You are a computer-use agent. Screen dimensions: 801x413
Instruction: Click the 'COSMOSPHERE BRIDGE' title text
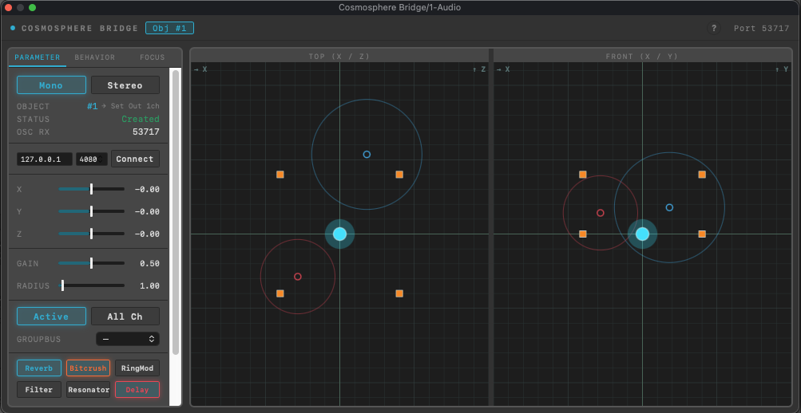pyautogui.click(x=80, y=29)
